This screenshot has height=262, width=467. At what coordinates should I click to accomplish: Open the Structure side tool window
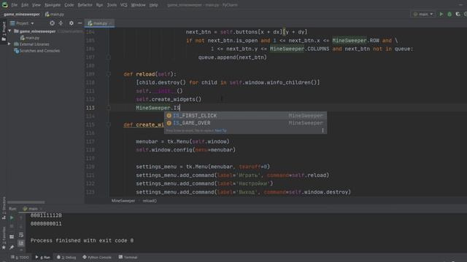click(x=4, y=207)
